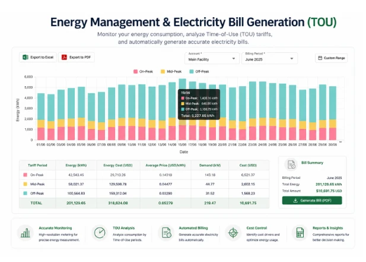Toggle the Off-Peak legend series
The width and height of the screenshot is (366, 262).
click(x=199, y=71)
